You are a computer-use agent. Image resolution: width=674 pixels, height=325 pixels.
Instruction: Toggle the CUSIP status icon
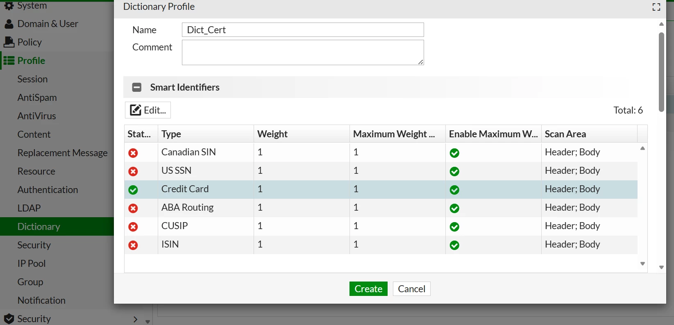point(133,227)
